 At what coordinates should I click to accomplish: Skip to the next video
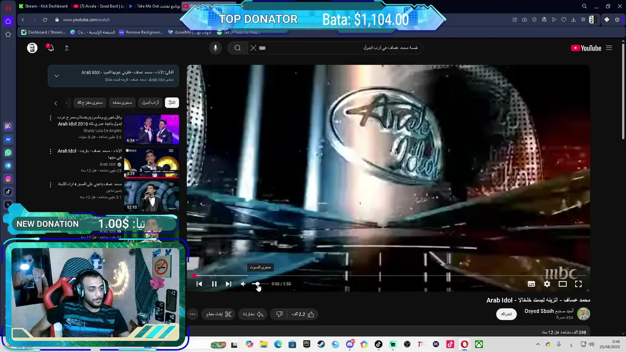[x=228, y=284]
